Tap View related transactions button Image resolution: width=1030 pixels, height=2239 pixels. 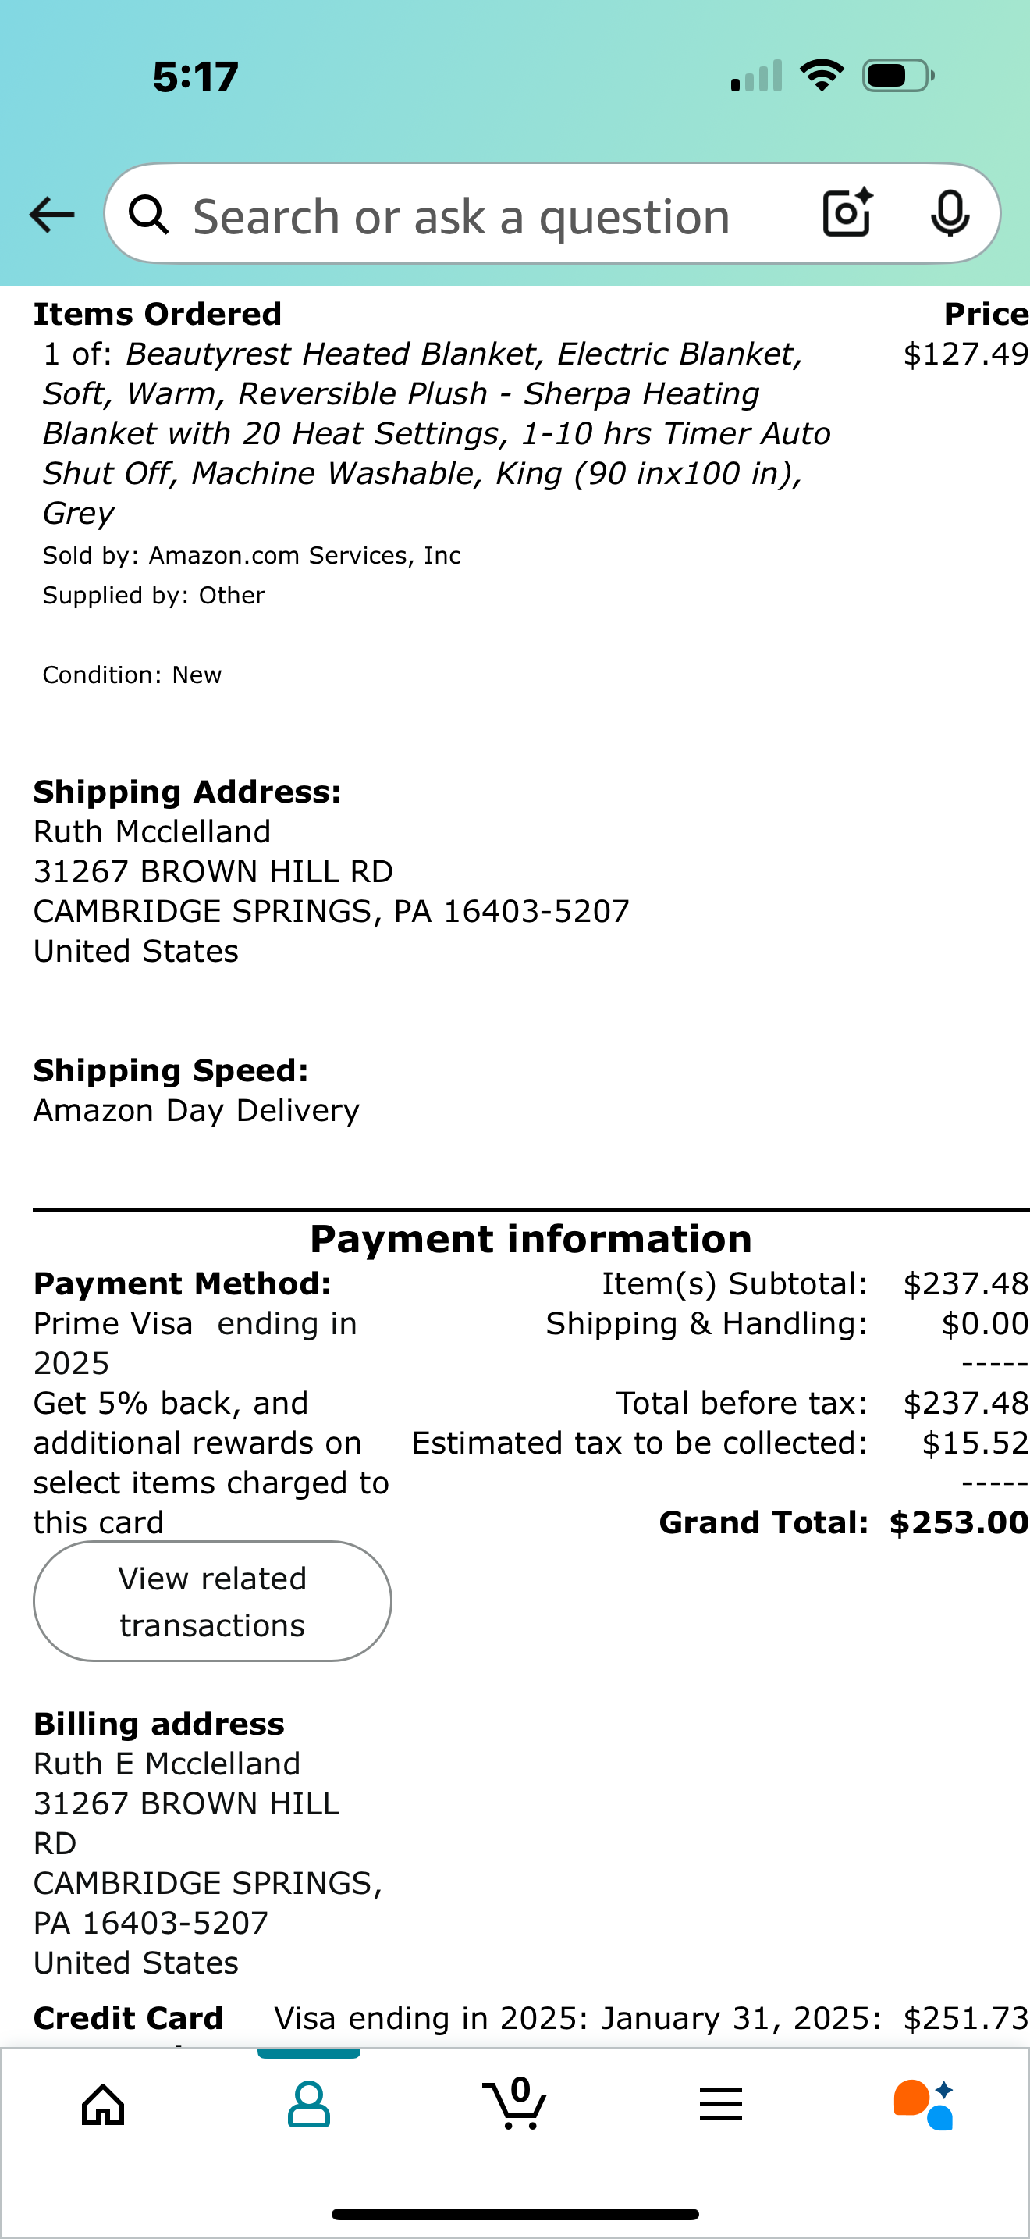click(x=213, y=1601)
